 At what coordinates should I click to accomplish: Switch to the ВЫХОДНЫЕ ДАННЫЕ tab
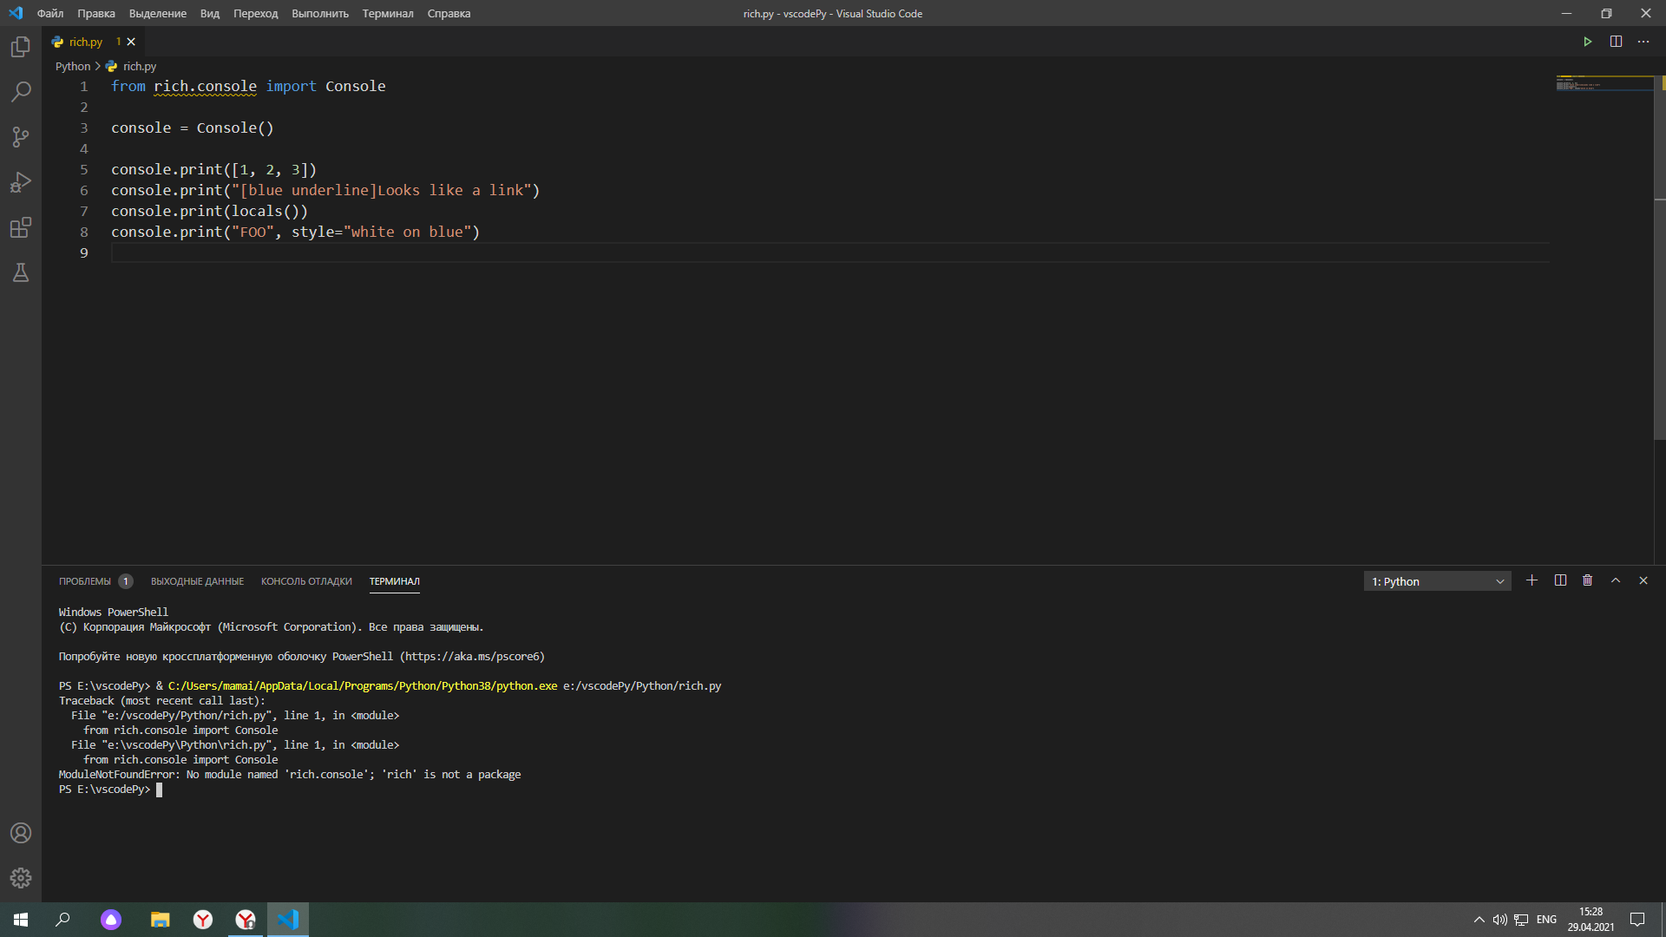pyautogui.click(x=197, y=581)
